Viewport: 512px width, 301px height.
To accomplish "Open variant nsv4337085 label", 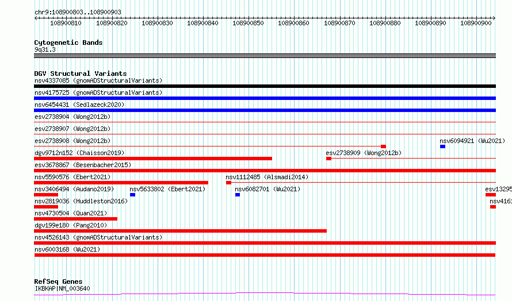I will 98,80.
